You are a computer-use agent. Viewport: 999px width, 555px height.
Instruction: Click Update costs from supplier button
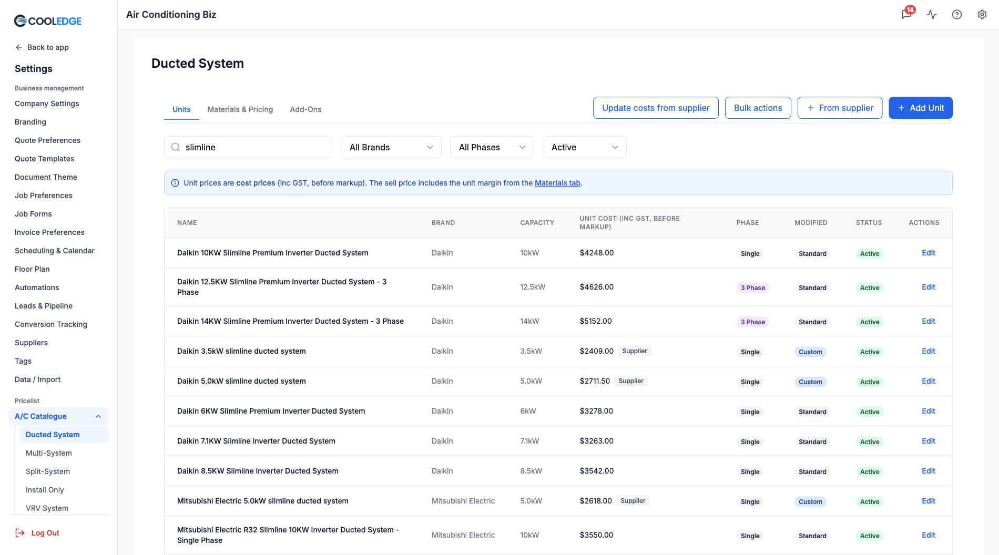click(656, 108)
